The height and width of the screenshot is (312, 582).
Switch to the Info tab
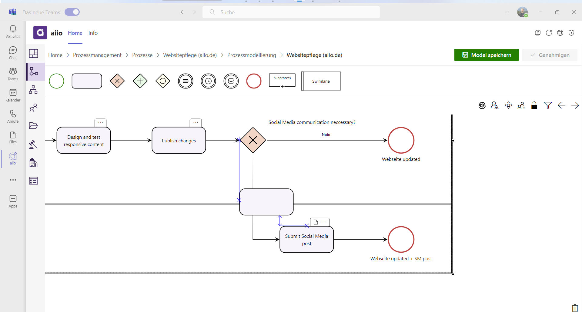click(x=93, y=33)
